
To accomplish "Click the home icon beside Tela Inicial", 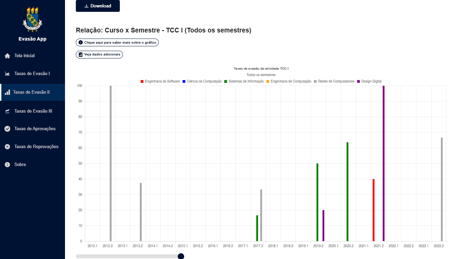I will [x=7, y=56].
